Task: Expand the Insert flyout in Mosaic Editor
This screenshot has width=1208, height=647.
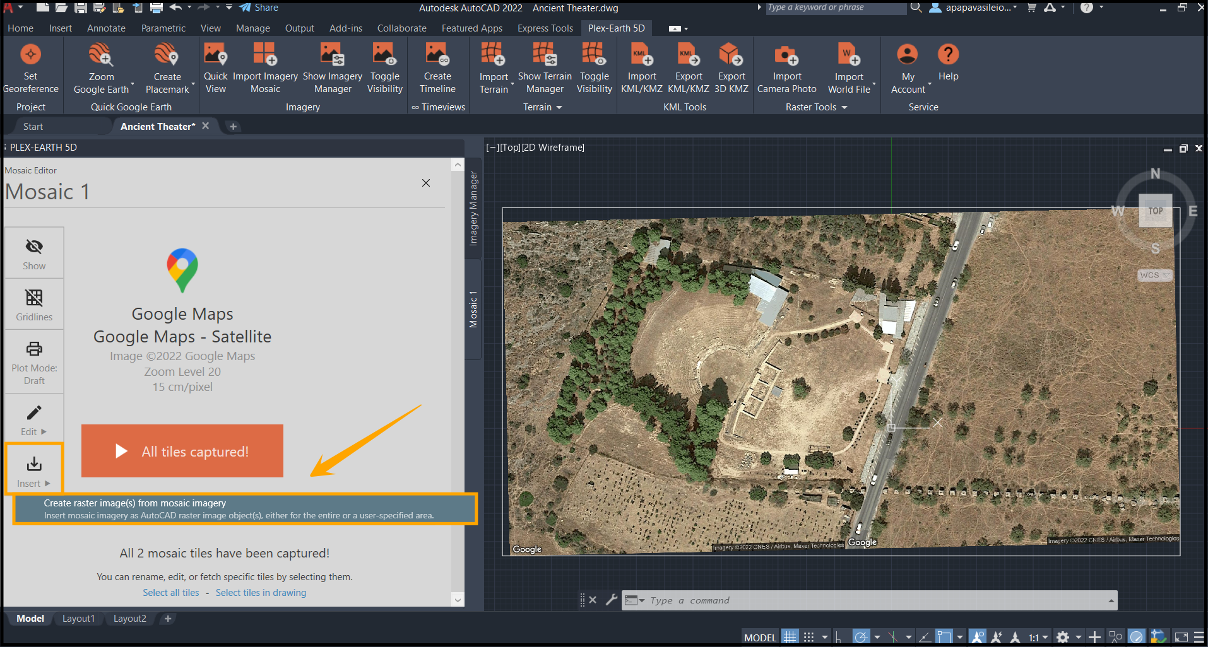Action: click(34, 470)
